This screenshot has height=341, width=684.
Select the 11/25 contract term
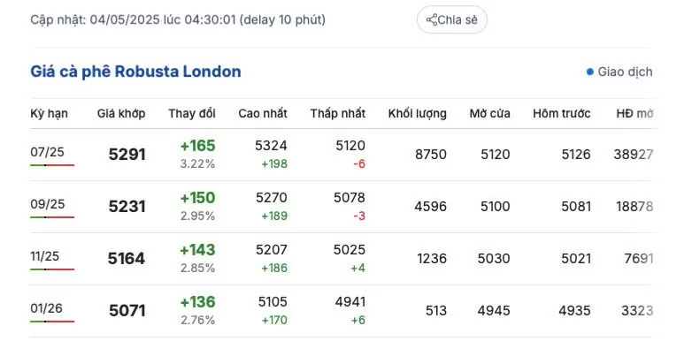(45, 256)
